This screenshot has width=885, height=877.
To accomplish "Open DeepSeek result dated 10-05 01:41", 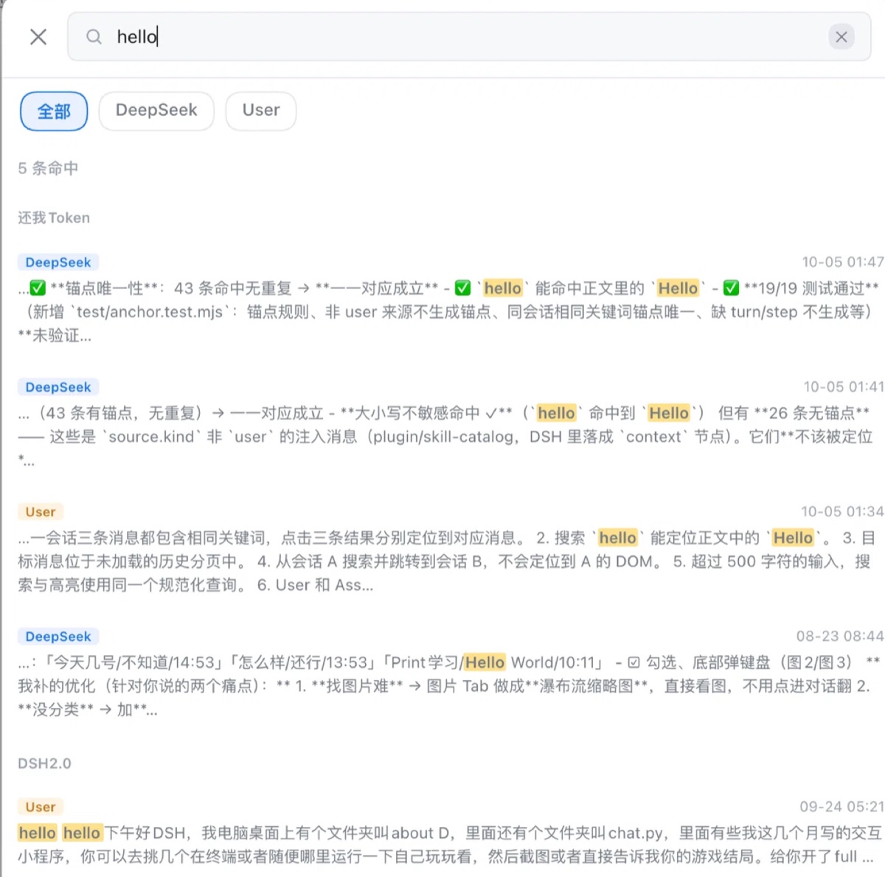I will (451, 424).
